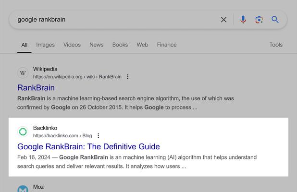This screenshot has width=297, height=192.
Task: Click the backlinko.com › Blog URL
Action: coord(62,136)
